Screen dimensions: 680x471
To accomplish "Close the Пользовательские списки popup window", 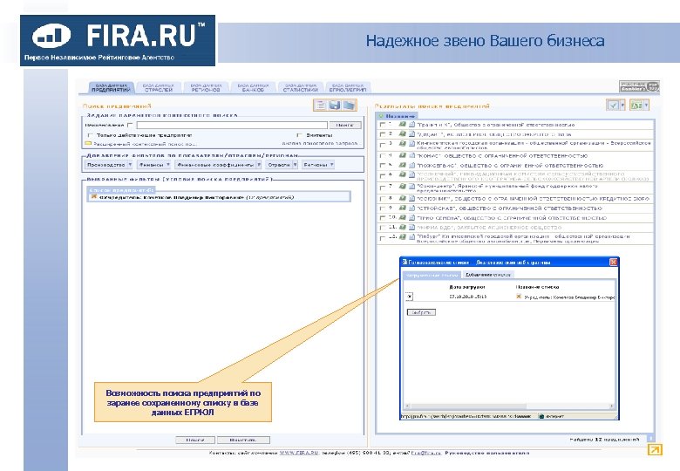I will pyautogui.click(x=613, y=262).
